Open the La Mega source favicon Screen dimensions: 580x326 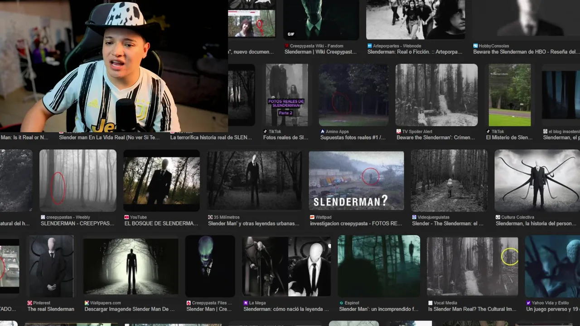click(x=245, y=303)
